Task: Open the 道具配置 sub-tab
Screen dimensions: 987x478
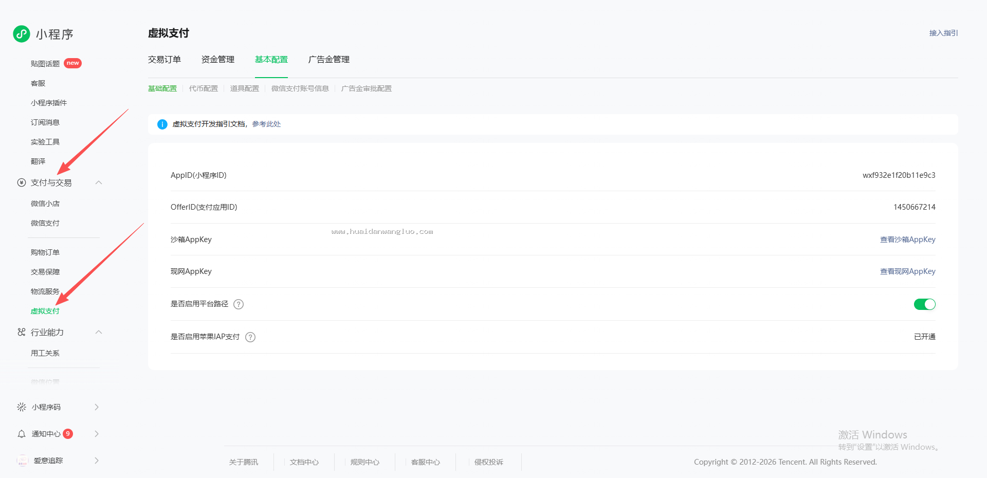Action: (x=245, y=88)
